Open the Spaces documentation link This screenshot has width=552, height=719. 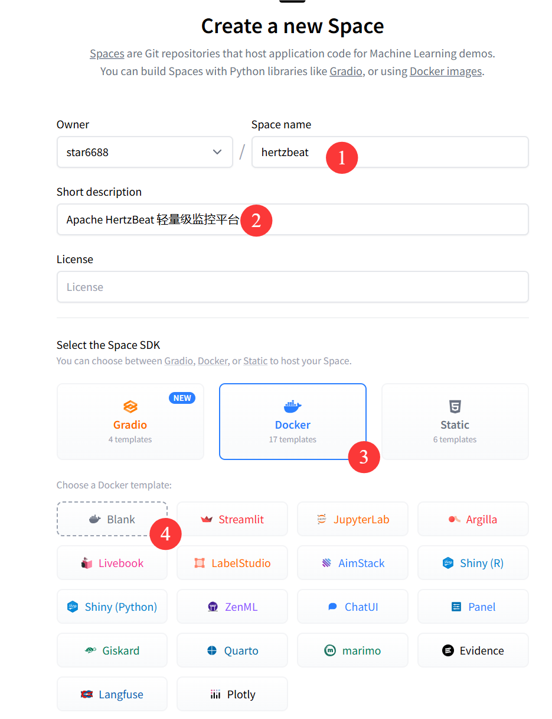(107, 53)
